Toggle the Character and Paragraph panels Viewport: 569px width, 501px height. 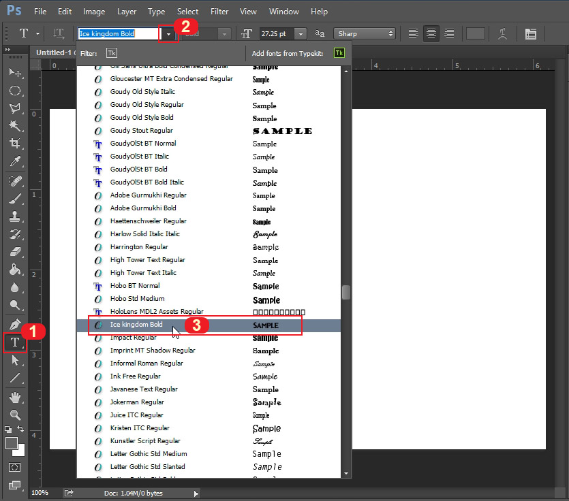click(x=531, y=34)
